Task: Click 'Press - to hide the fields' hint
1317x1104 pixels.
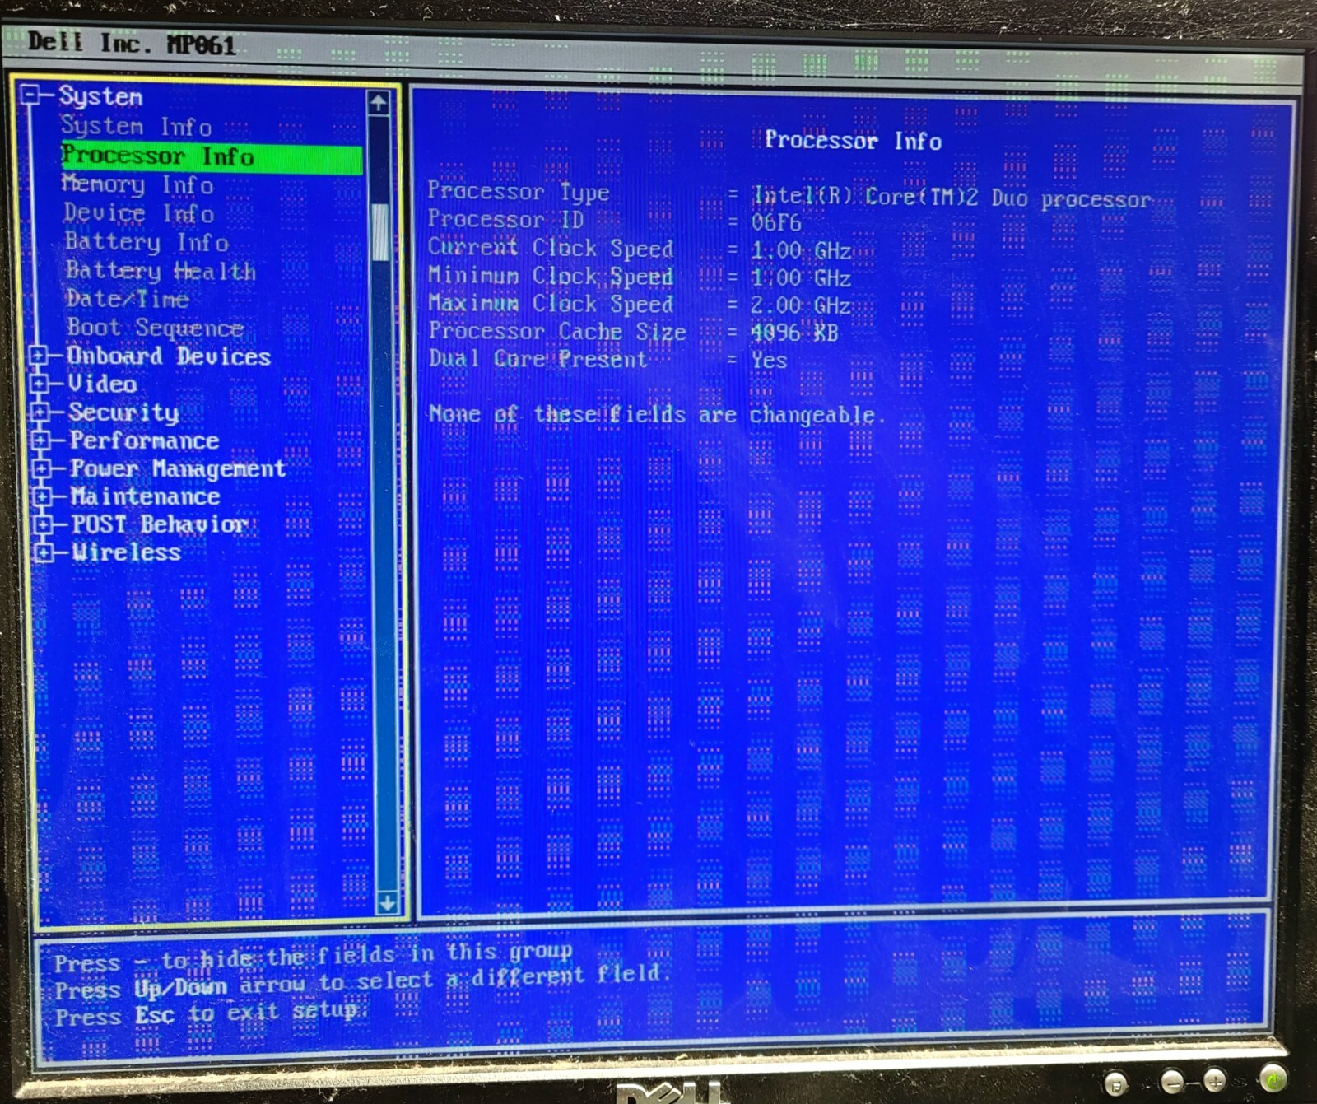Action: (x=313, y=957)
